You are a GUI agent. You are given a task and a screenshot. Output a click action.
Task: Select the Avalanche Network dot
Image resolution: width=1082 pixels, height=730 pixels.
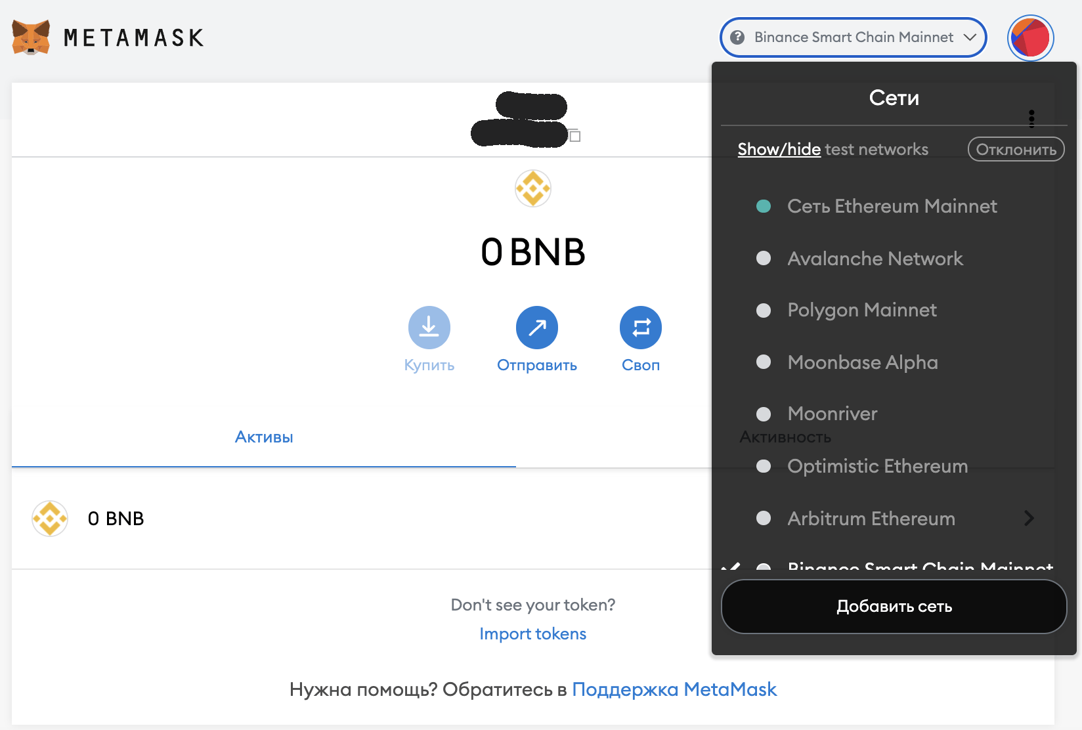click(x=764, y=258)
